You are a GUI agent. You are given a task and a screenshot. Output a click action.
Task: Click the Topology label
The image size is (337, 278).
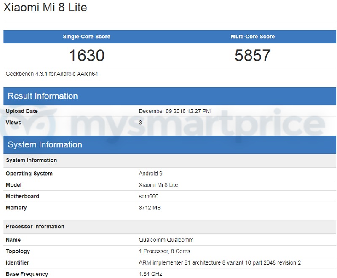(x=18, y=251)
